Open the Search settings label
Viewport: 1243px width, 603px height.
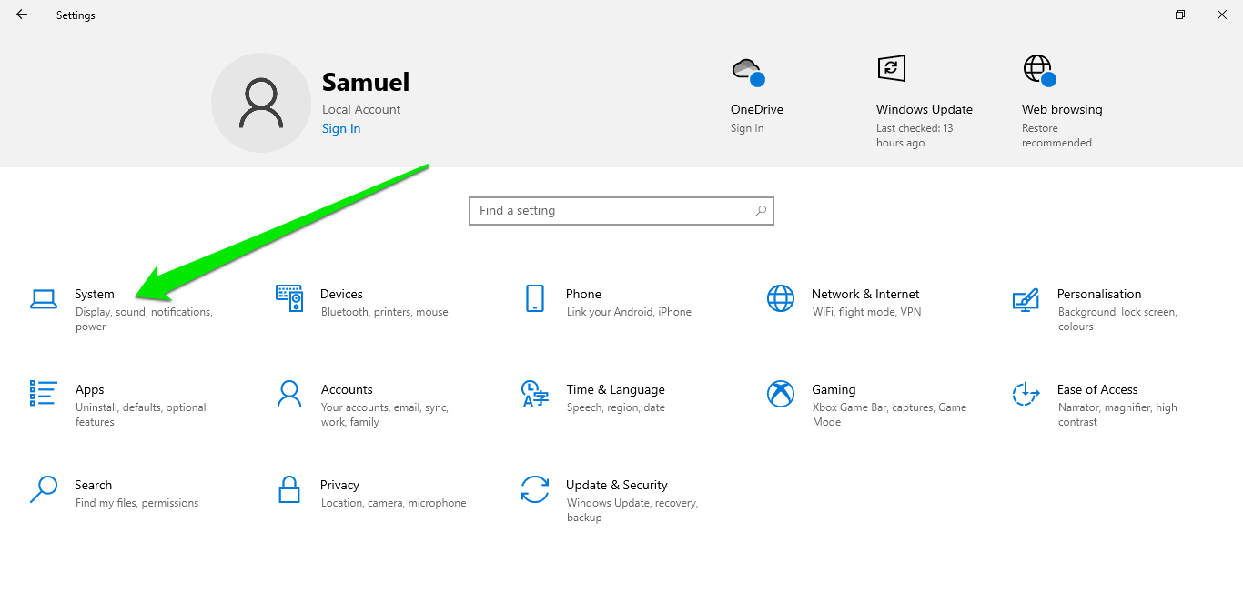[x=94, y=485]
